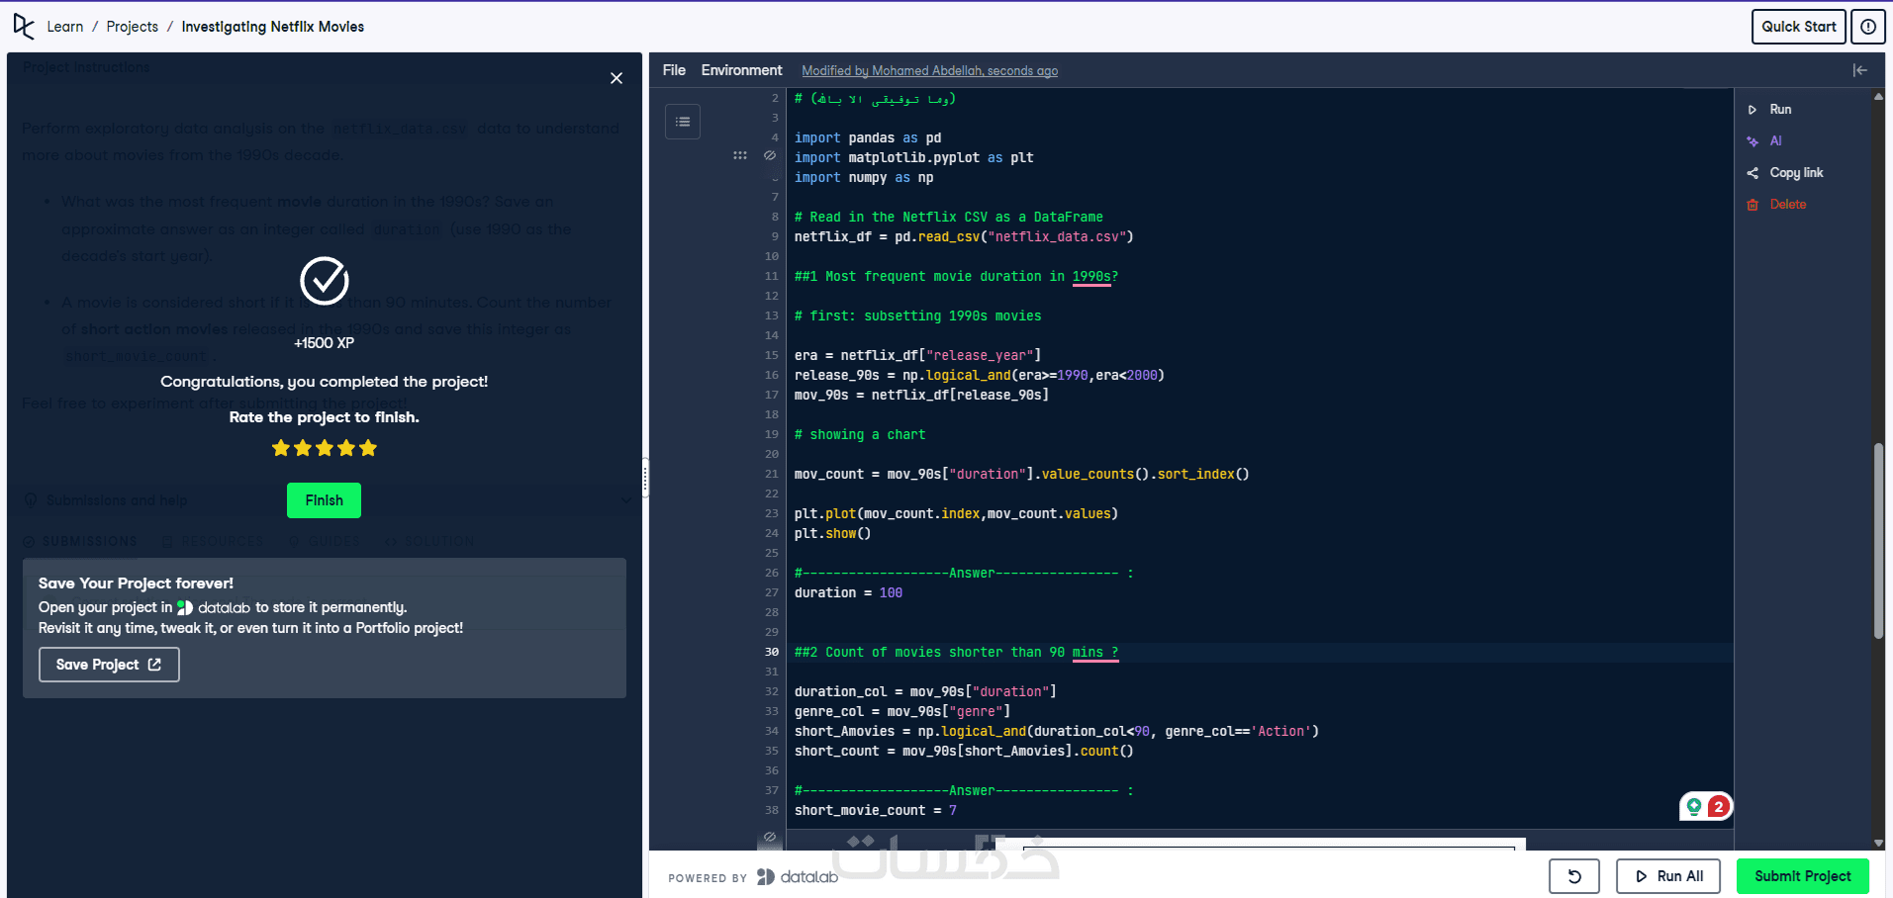Toggle the hide code icon for the cell
Image resolution: width=1893 pixels, height=898 pixels.
(x=770, y=155)
